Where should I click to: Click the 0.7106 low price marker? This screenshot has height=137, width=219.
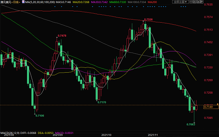40,116
